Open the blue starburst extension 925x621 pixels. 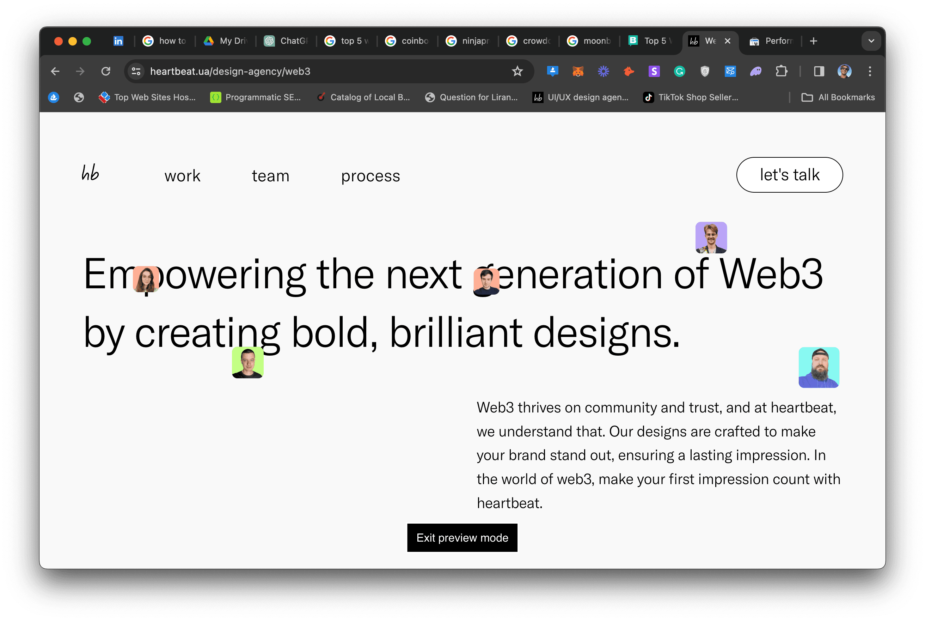pos(604,71)
